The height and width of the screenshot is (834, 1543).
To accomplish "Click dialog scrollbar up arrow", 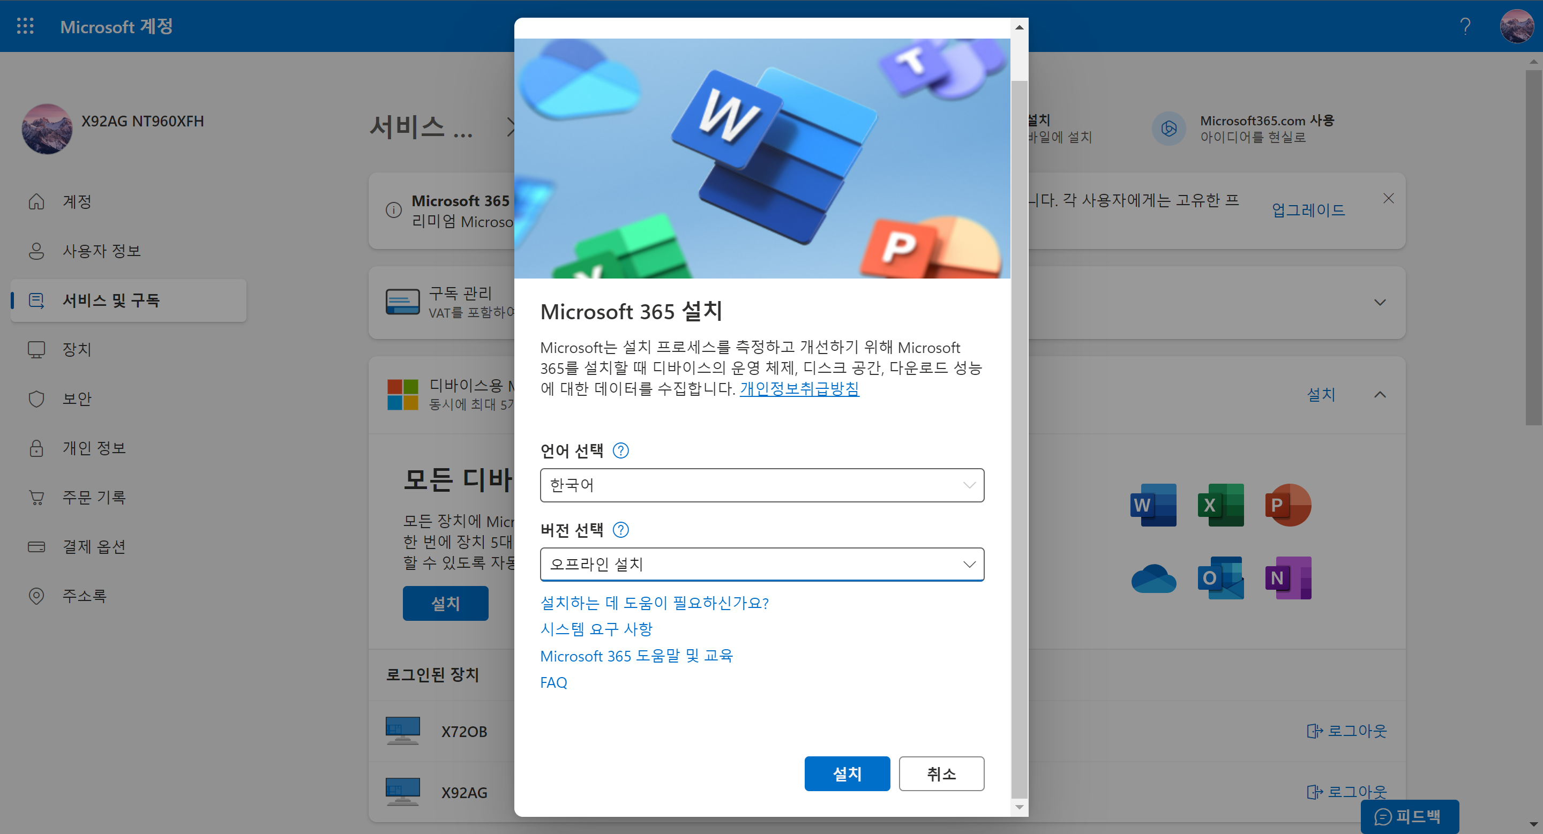I will pyautogui.click(x=1020, y=27).
